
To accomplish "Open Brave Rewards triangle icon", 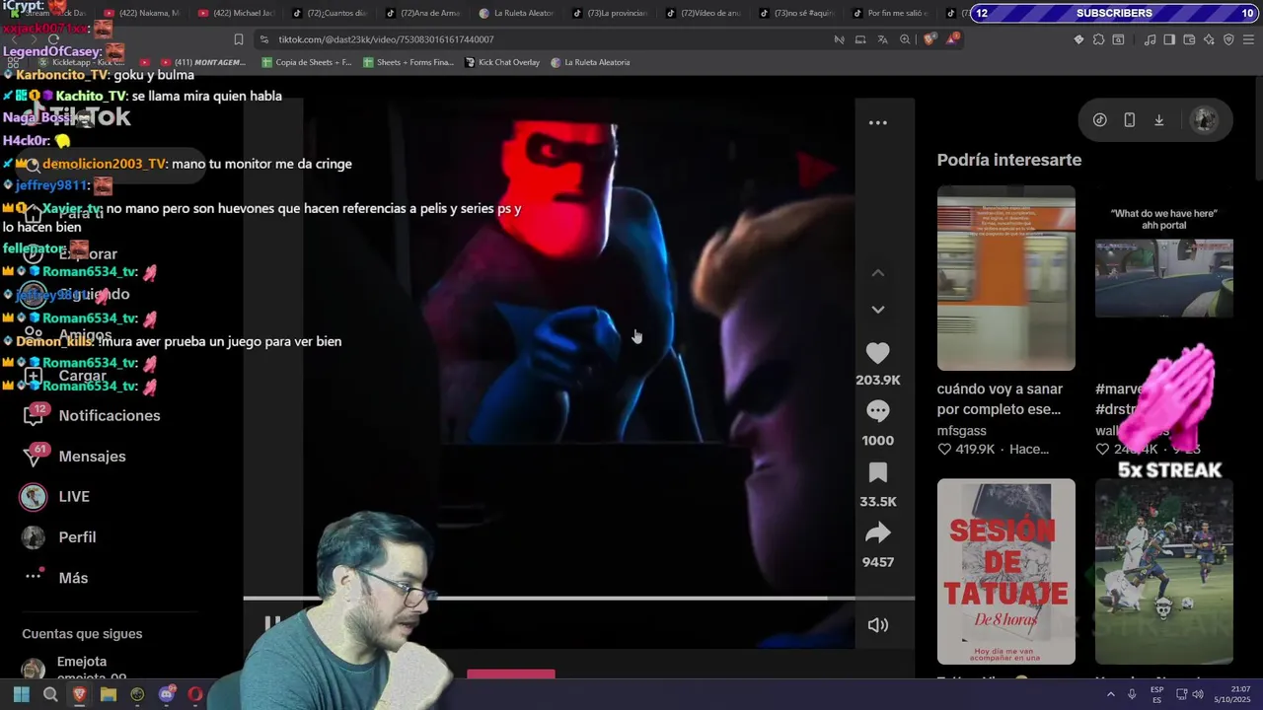I will pos(952,39).
